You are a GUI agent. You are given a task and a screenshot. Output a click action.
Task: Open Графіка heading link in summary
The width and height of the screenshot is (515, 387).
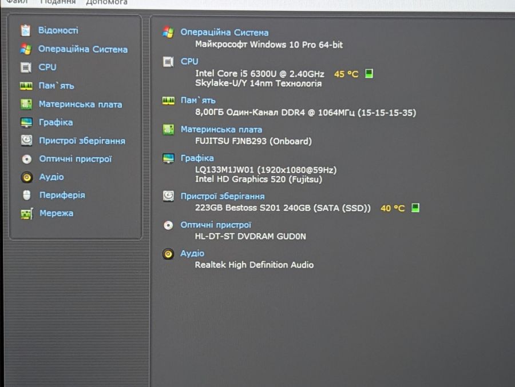point(197,158)
